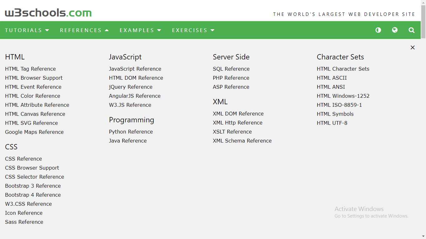Open HTML DOM Reference
The height and width of the screenshot is (239, 426).
coord(136,78)
